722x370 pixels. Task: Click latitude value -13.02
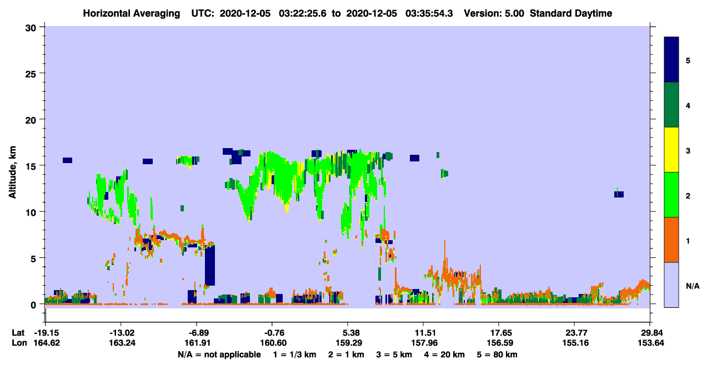pos(121,333)
